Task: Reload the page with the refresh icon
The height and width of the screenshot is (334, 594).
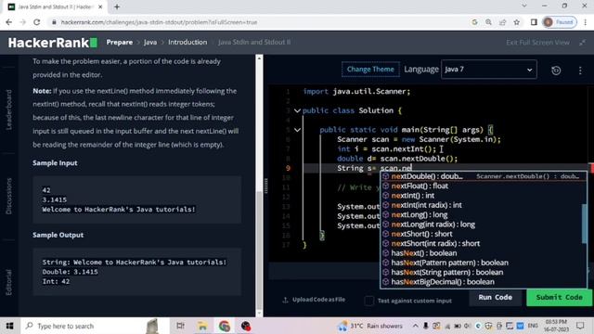Action: [37, 22]
